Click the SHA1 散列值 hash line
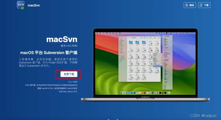Image resolution: width=221 pixels, height=120 pixels. click(x=51, y=85)
